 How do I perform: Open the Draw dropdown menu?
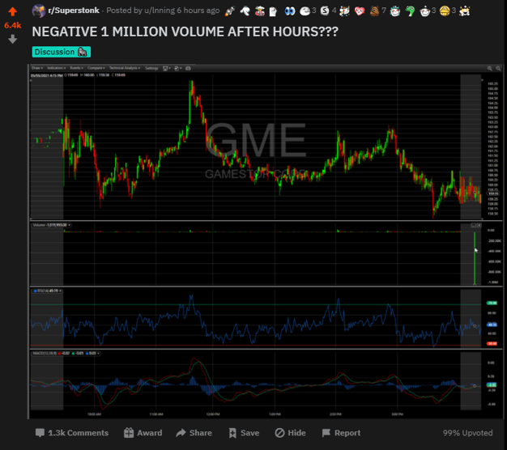pyautogui.click(x=37, y=68)
